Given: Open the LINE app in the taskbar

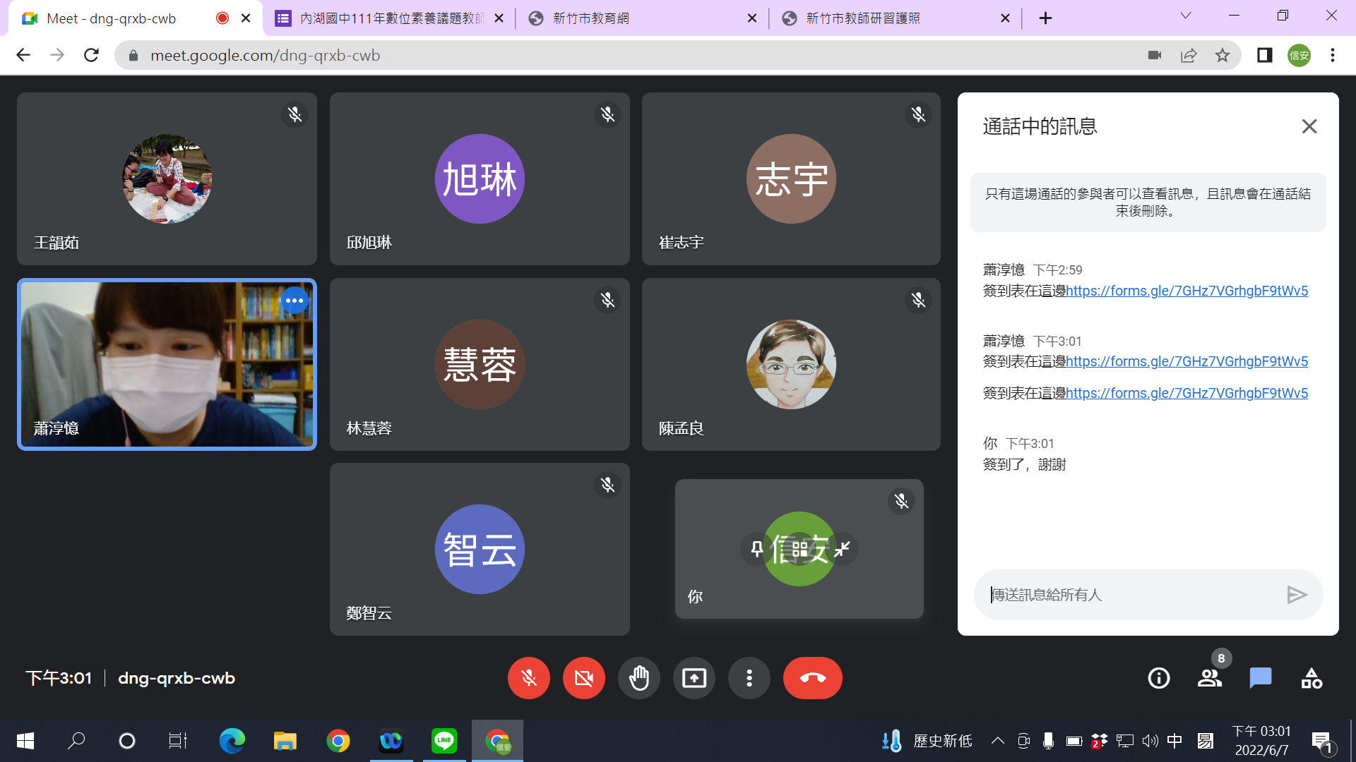Looking at the screenshot, I should (444, 741).
